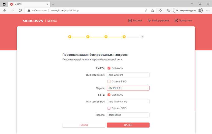
Task: Click the 'Небезопасно' security warning icon
Action: point(29,11)
